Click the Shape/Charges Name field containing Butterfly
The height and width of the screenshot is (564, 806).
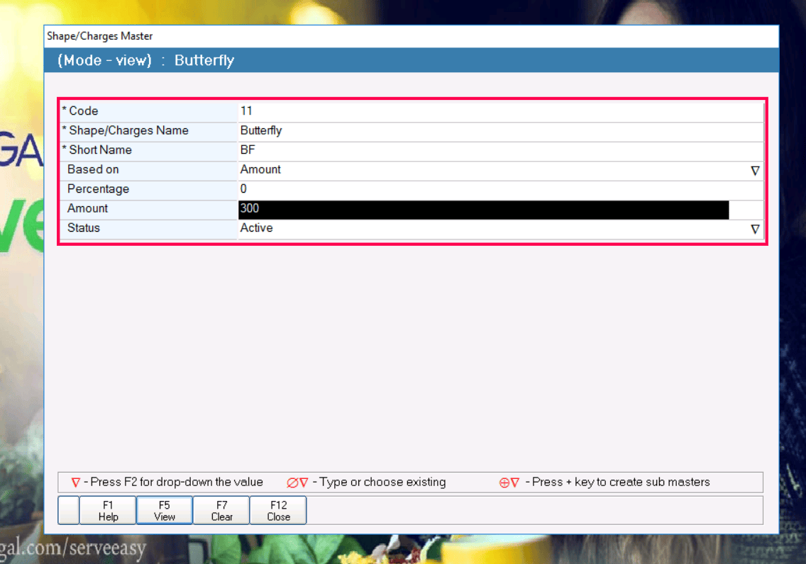click(501, 130)
